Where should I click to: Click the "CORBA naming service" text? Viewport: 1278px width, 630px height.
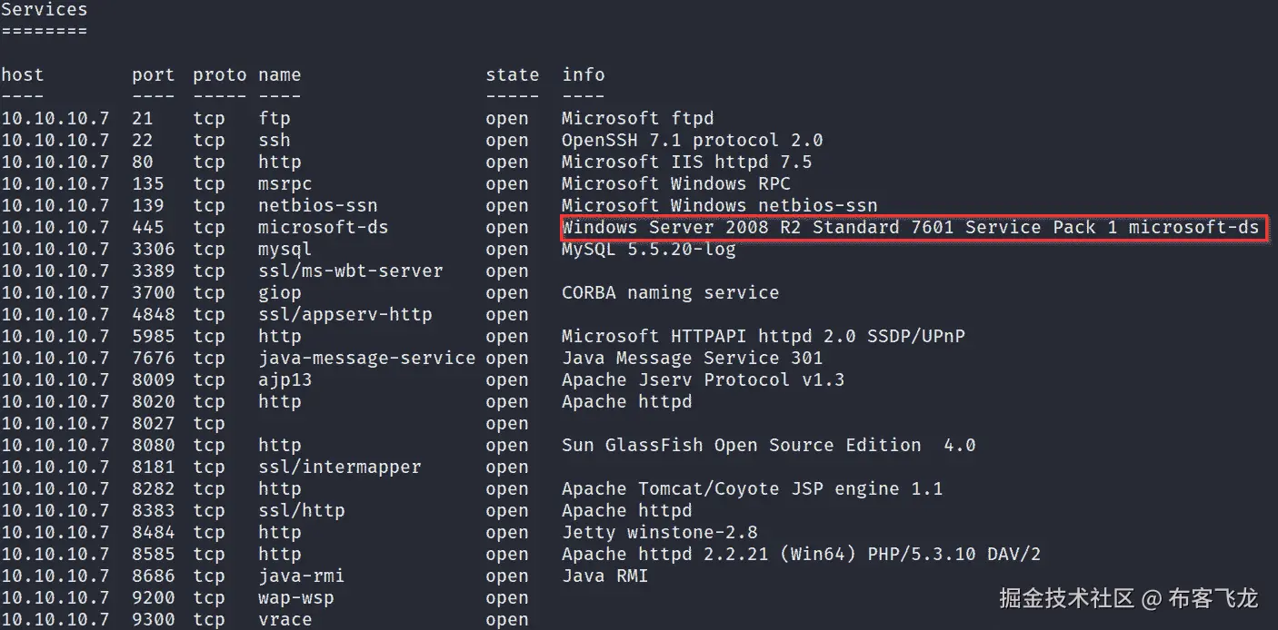[x=670, y=293]
